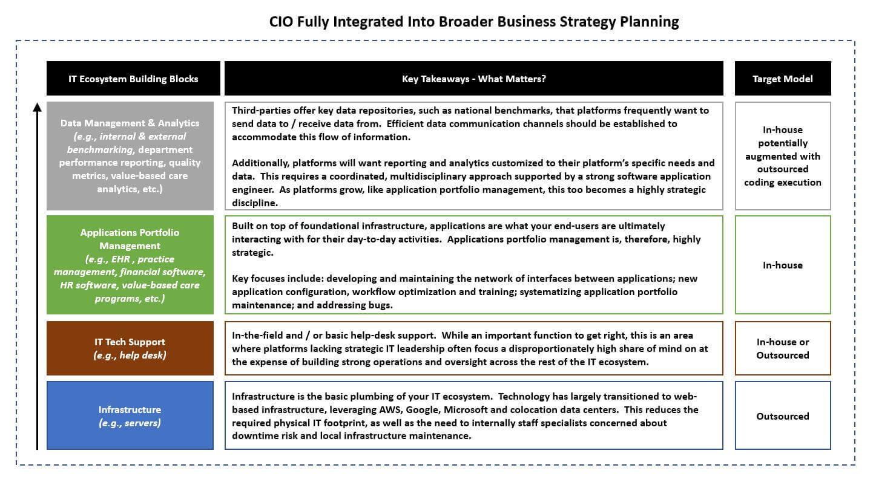Click the In-house target model cell

click(x=783, y=265)
